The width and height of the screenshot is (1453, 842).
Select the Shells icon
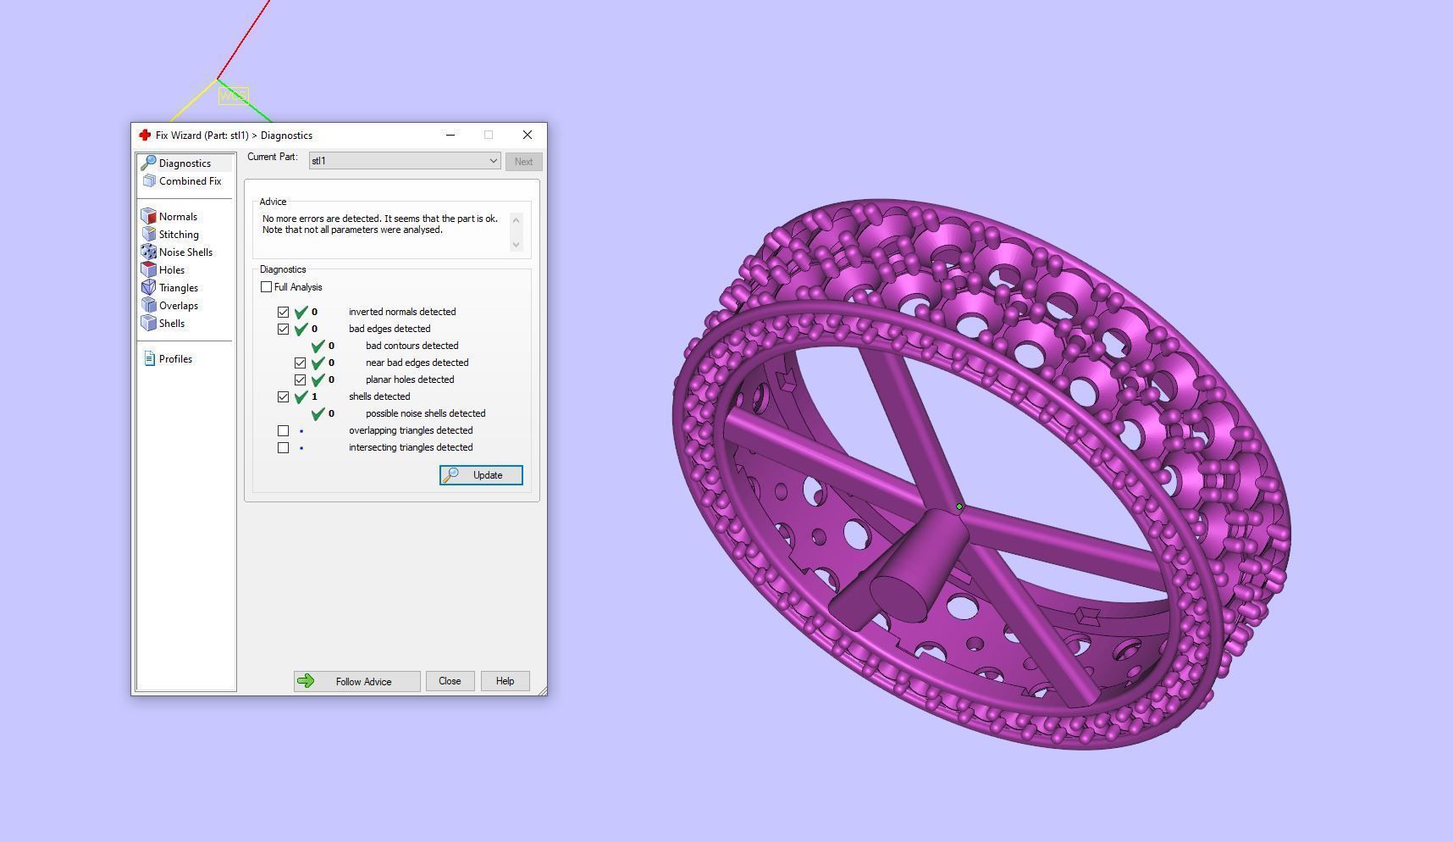(149, 323)
